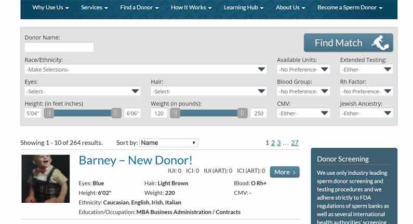Open the Services menu
Viewport: 413px width, 224px height.
point(95,8)
